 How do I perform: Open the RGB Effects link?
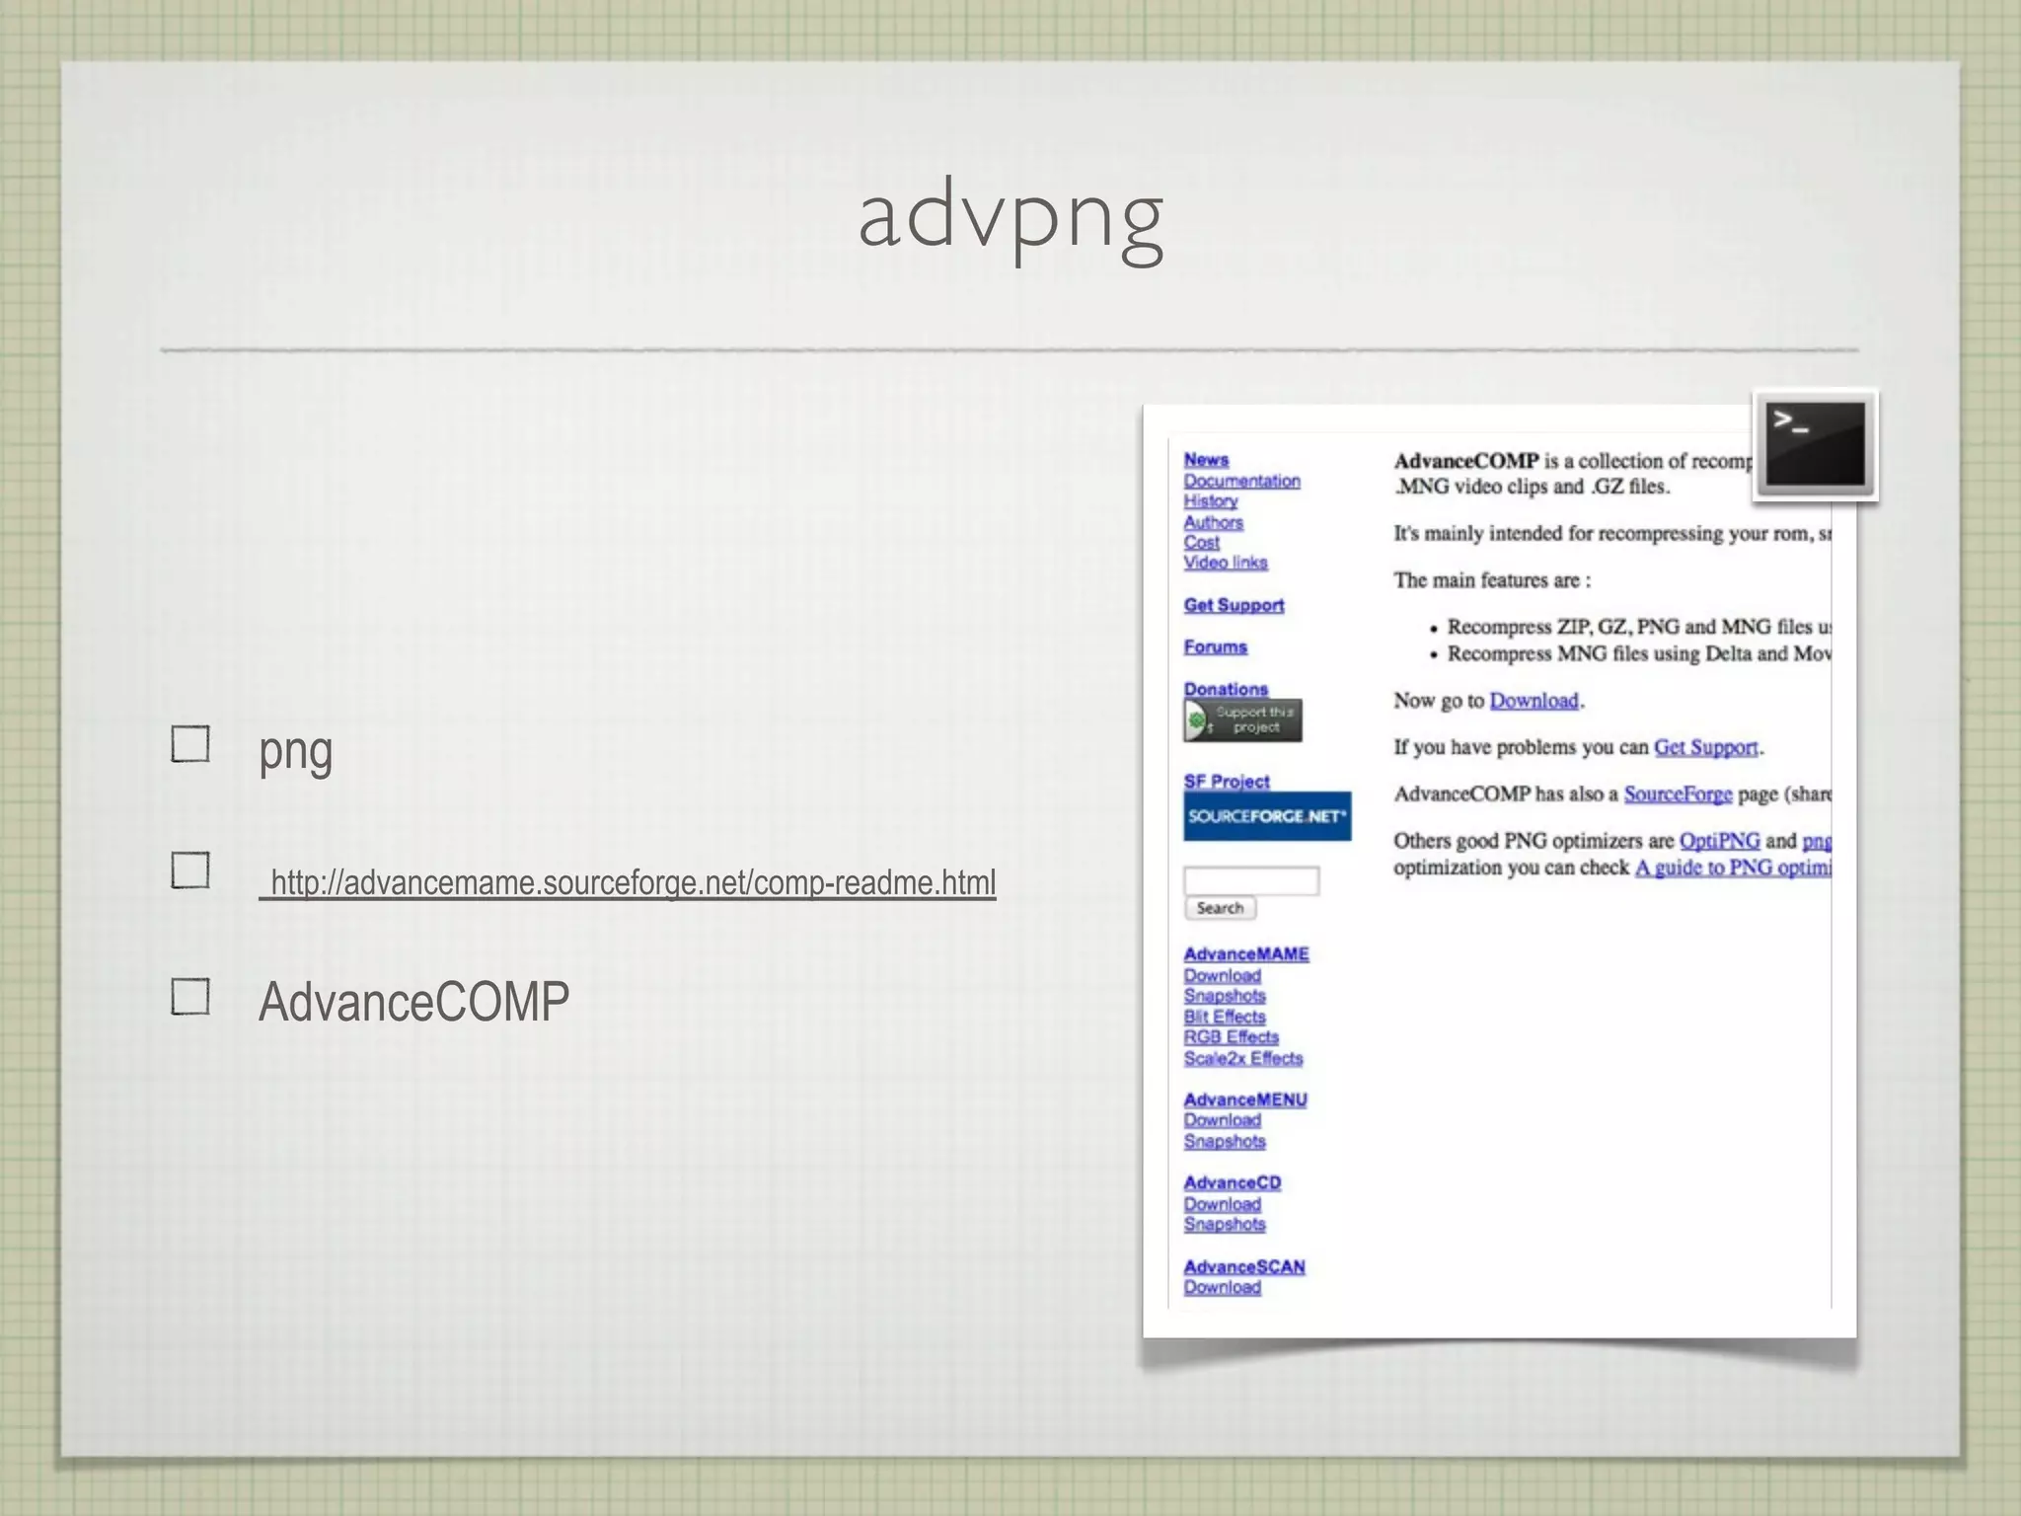tap(1231, 1037)
